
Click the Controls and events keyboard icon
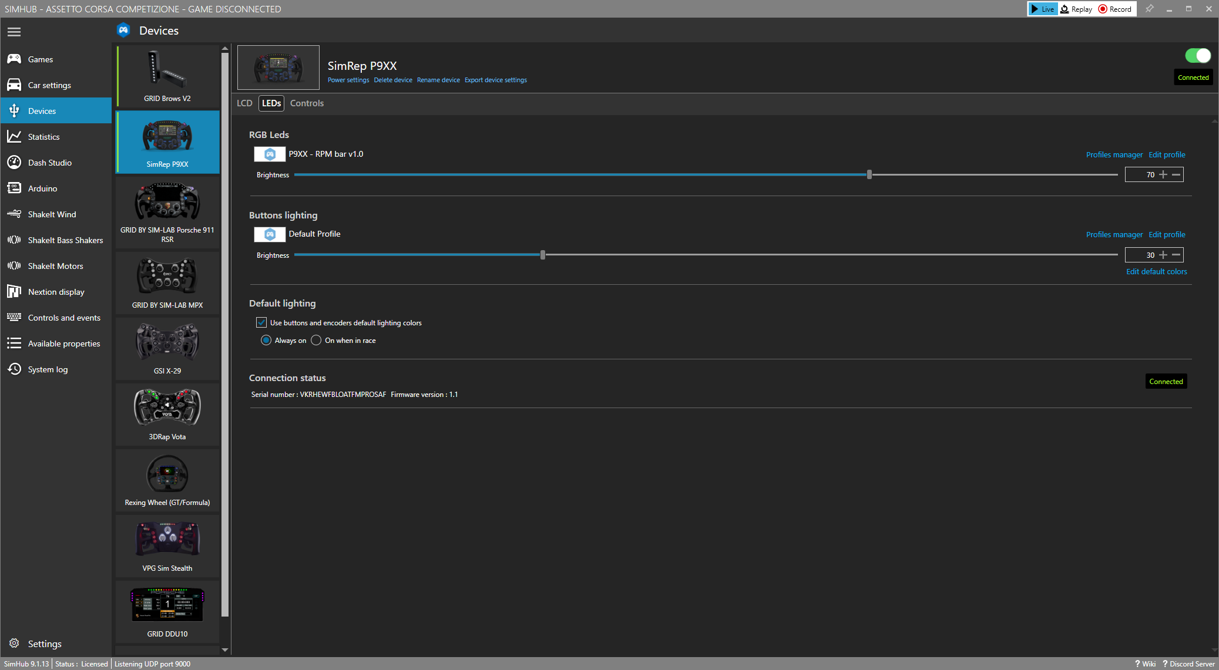point(14,317)
